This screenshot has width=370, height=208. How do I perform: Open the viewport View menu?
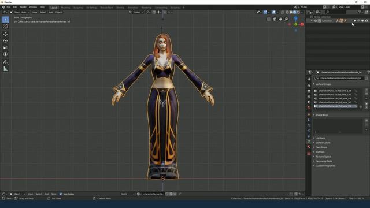pos(35,12)
